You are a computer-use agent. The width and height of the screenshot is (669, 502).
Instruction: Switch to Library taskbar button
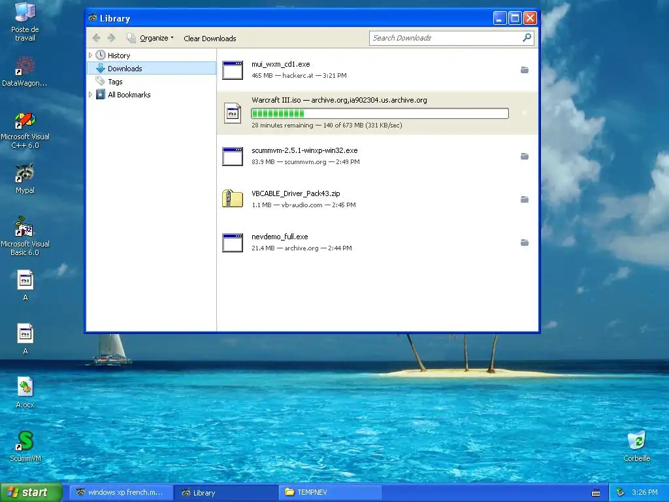click(226, 492)
